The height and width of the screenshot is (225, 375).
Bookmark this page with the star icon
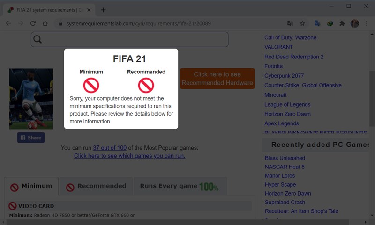[x=302, y=23]
